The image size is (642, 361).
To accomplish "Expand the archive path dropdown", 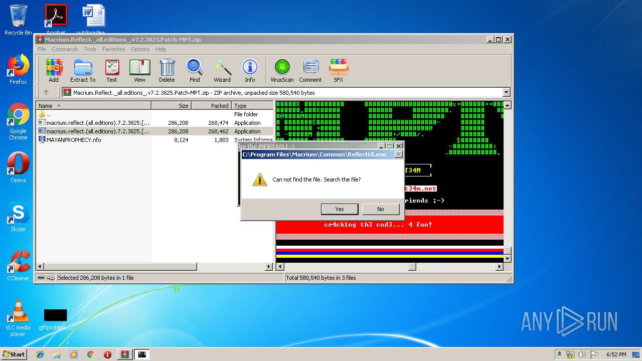I will point(506,92).
